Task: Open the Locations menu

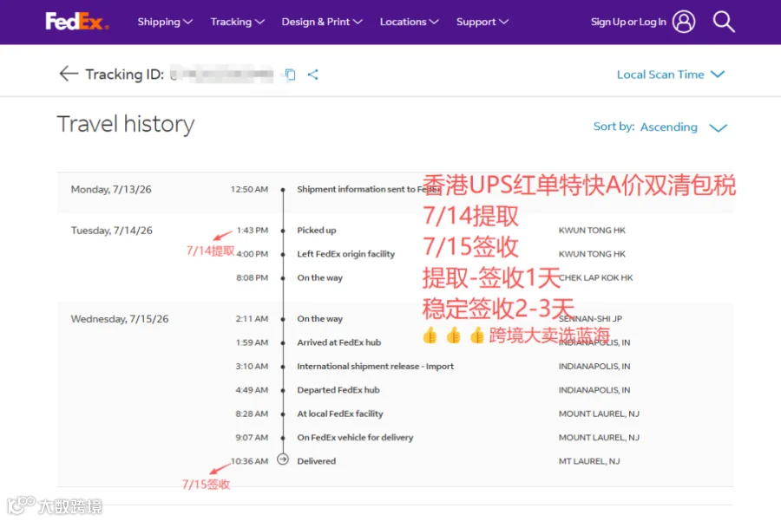Action: [x=409, y=22]
